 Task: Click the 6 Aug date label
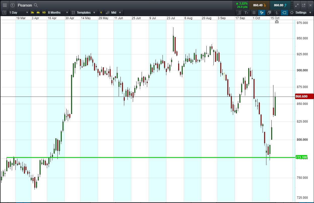pos(188,18)
